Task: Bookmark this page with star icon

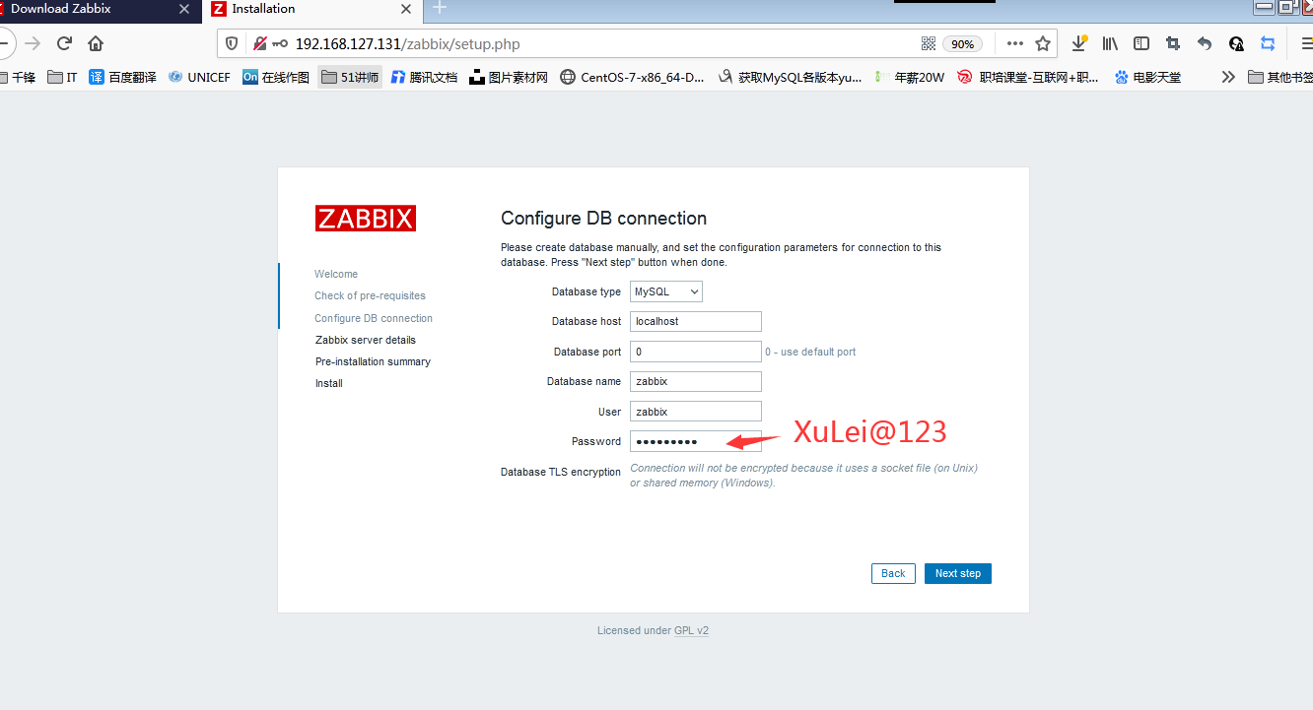Action: point(1043,43)
